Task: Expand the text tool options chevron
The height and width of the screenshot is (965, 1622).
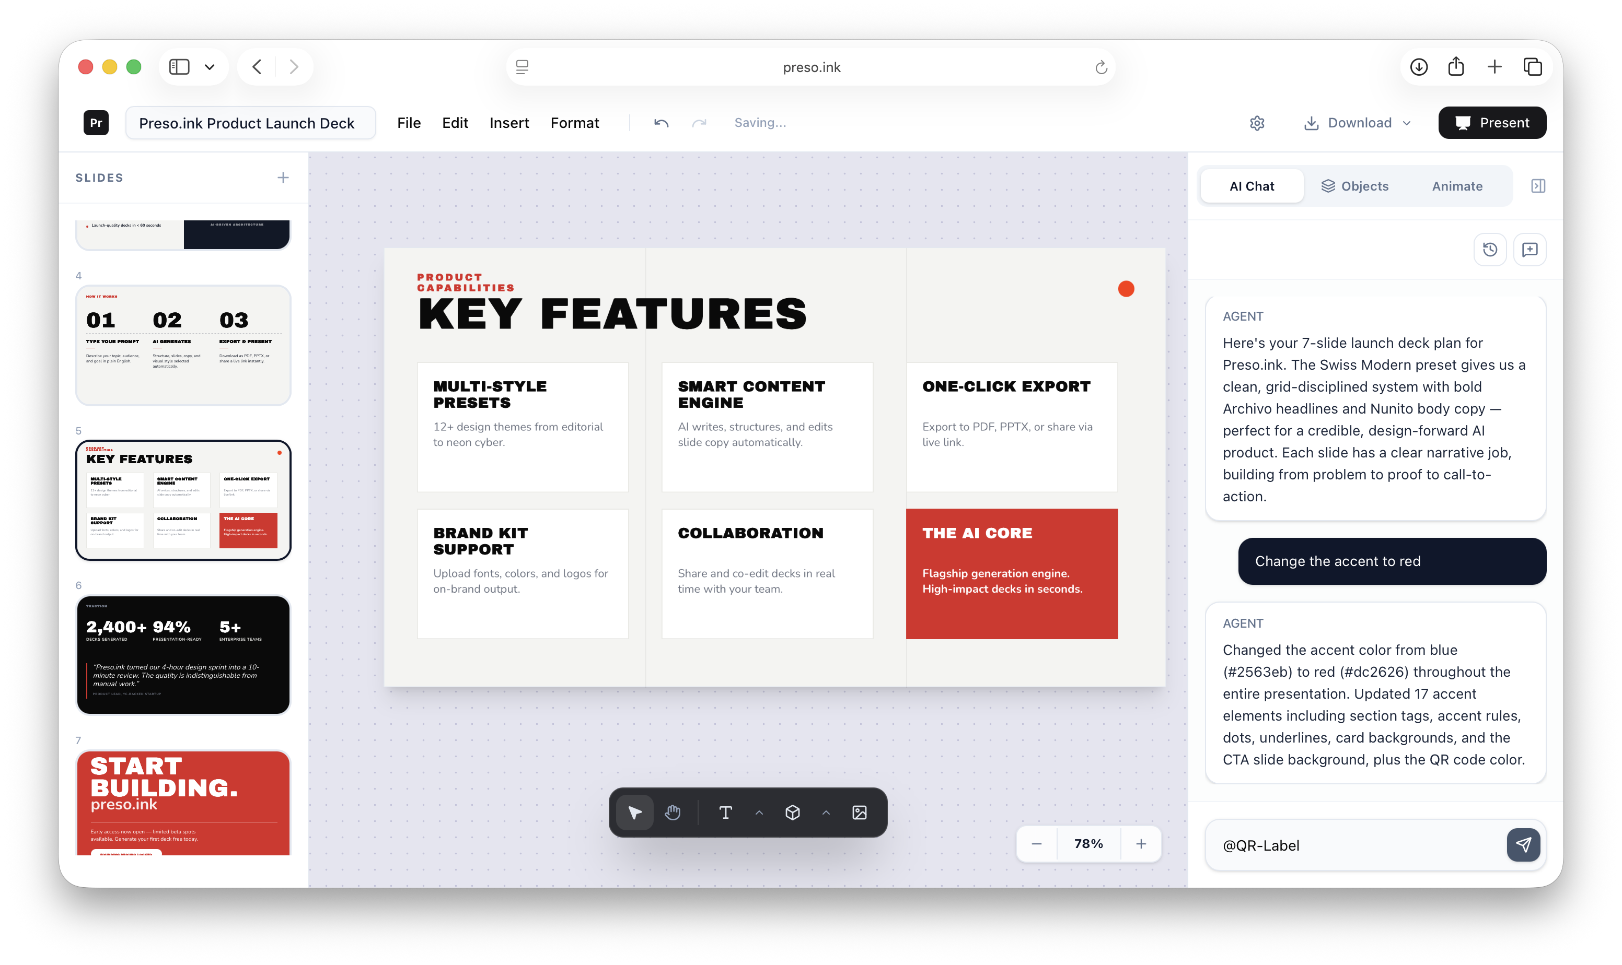Action: click(759, 812)
